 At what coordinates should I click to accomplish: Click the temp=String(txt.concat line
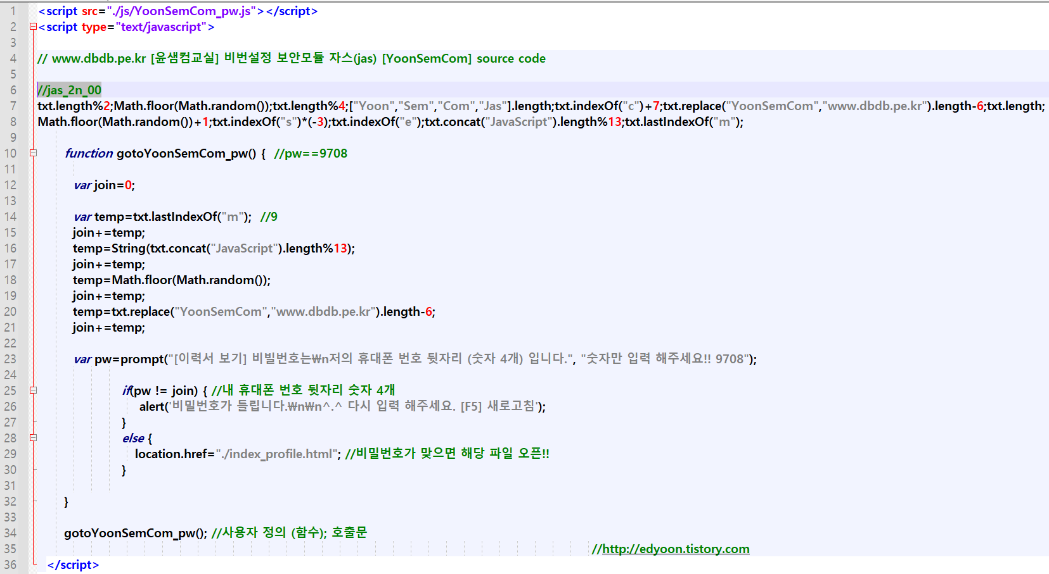(x=214, y=248)
